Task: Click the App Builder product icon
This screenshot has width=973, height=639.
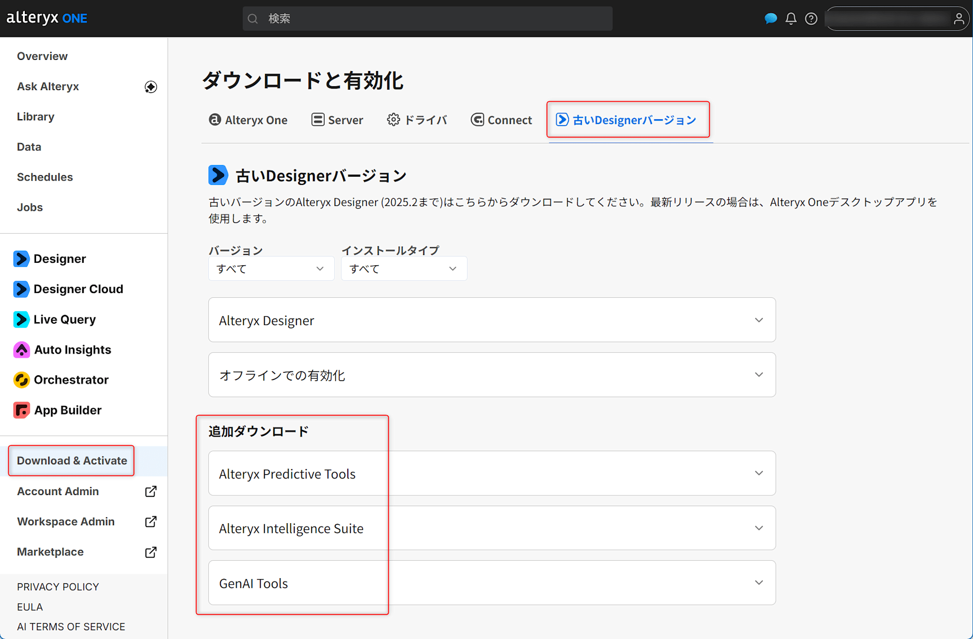Action: click(x=21, y=410)
